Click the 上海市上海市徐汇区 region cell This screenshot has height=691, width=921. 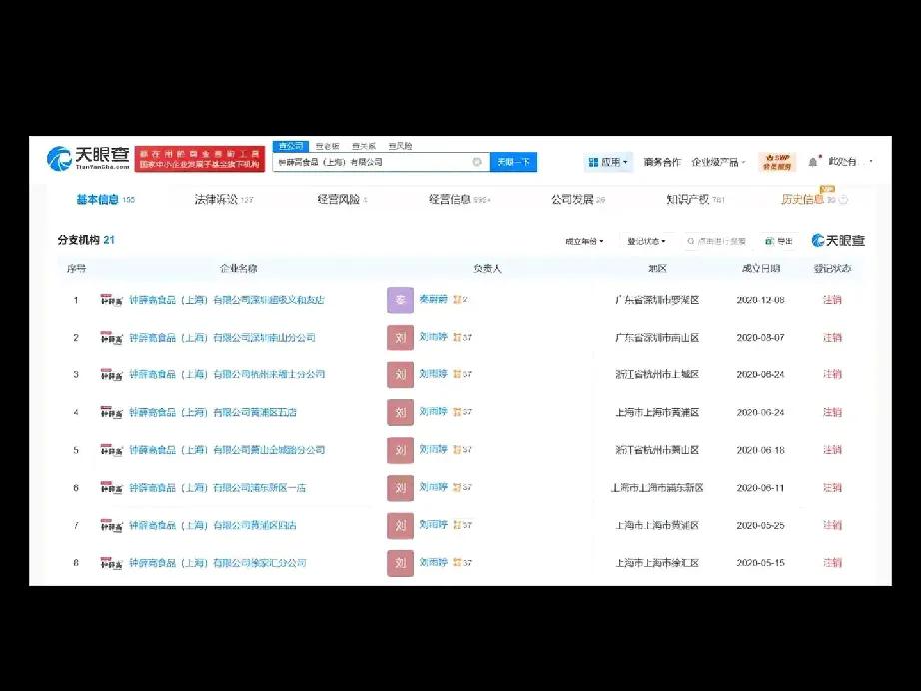point(657,563)
